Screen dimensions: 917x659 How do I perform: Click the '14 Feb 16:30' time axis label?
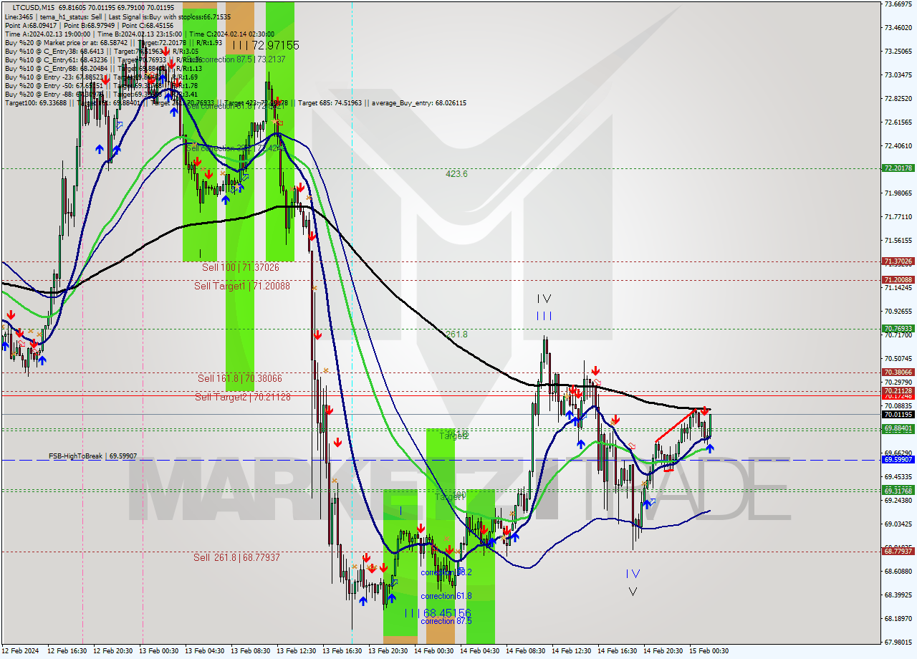(618, 651)
